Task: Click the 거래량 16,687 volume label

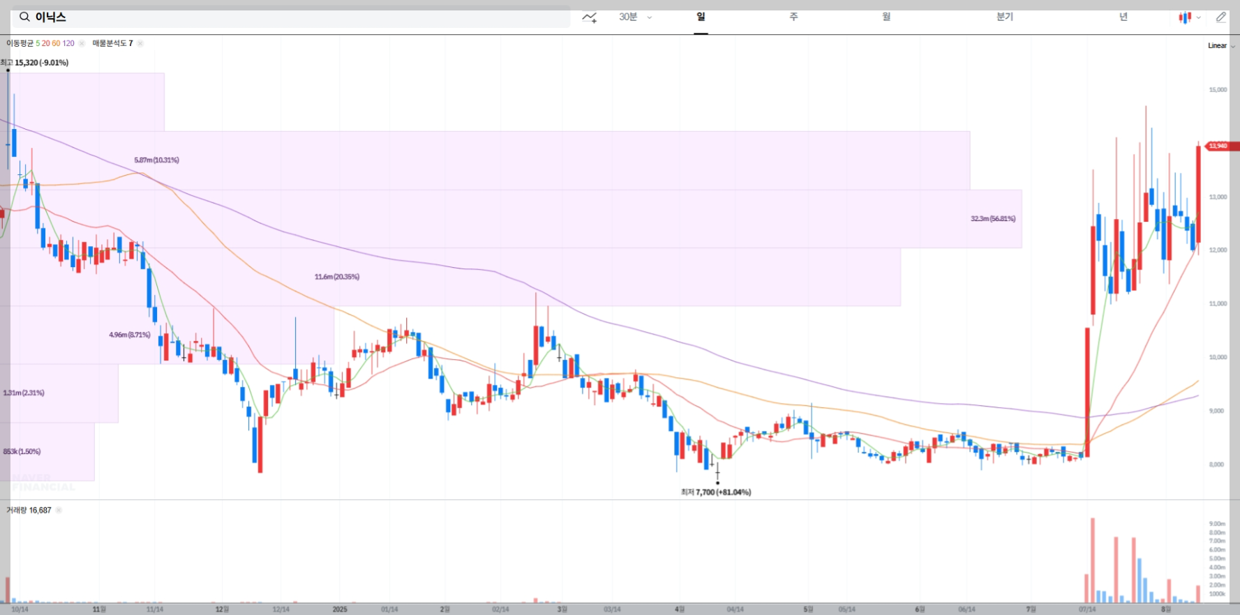Action: pyautogui.click(x=29, y=510)
